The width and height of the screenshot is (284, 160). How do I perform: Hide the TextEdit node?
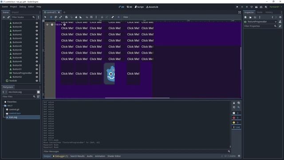click(37, 81)
